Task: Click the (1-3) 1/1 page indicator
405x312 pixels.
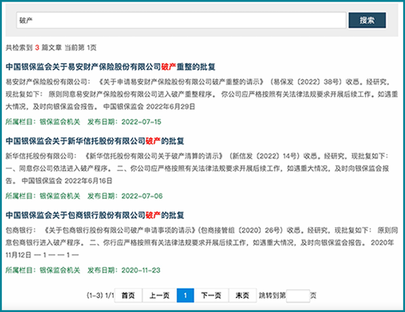Action: pyautogui.click(x=100, y=295)
